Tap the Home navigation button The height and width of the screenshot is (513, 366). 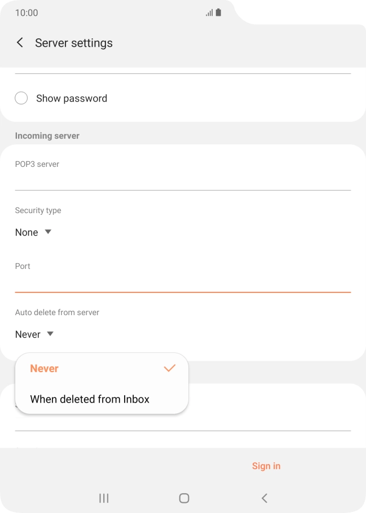point(183,498)
